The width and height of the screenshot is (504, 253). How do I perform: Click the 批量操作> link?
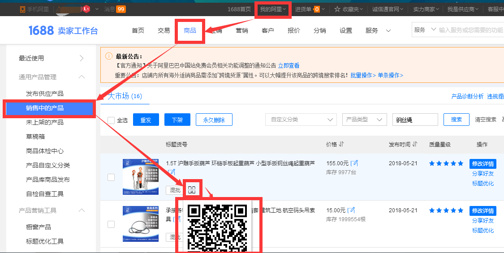point(363,75)
